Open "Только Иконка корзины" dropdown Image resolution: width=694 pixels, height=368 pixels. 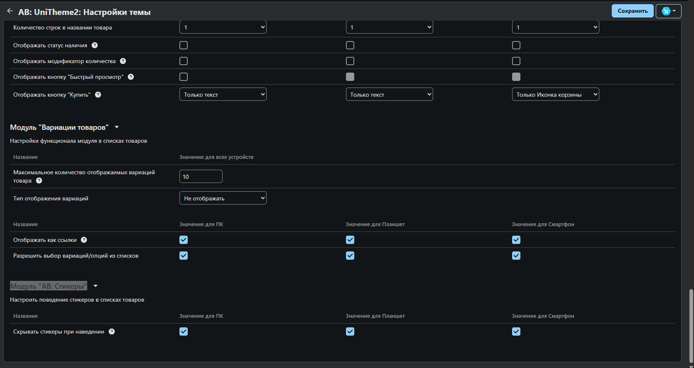pyautogui.click(x=555, y=95)
